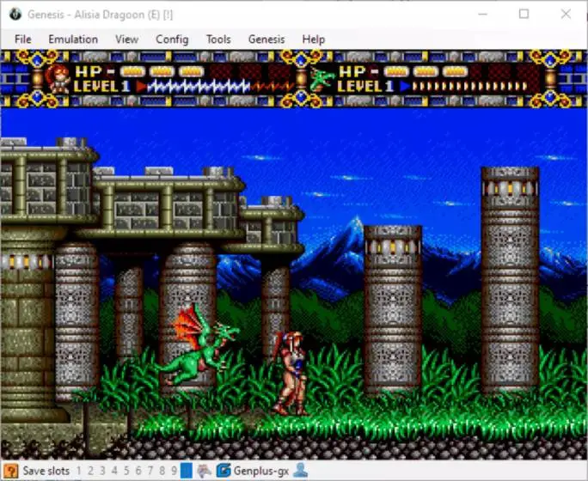Open the View menu
This screenshot has height=481, width=588.
click(x=126, y=39)
